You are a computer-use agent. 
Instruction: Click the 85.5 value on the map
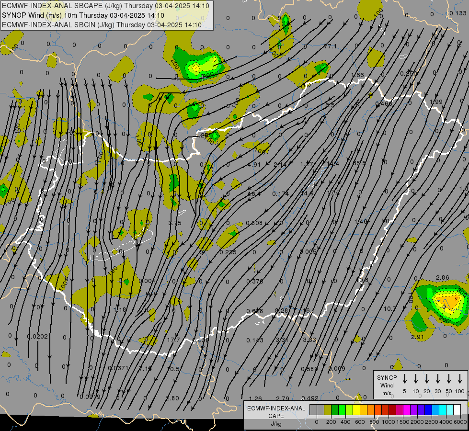click(x=359, y=163)
